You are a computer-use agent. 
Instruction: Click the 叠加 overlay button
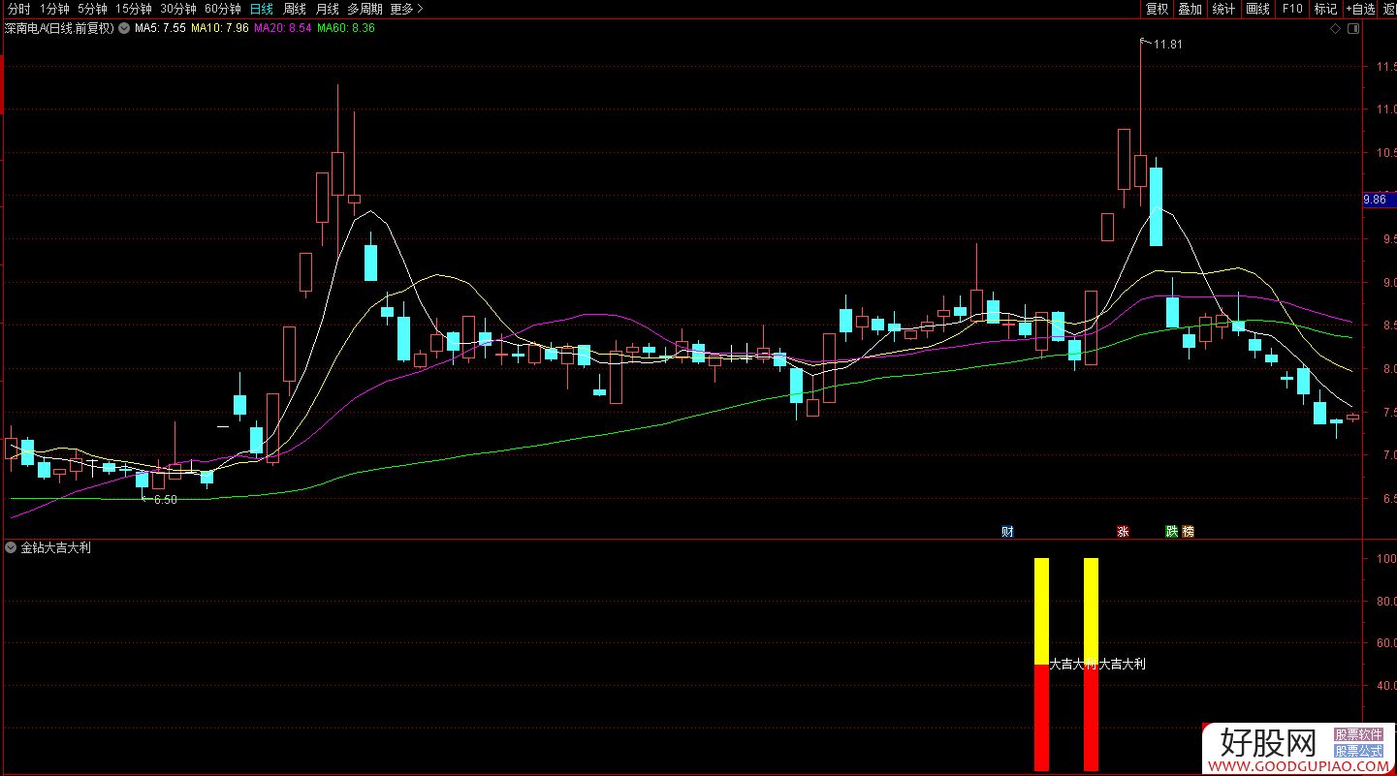[1190, 9]
